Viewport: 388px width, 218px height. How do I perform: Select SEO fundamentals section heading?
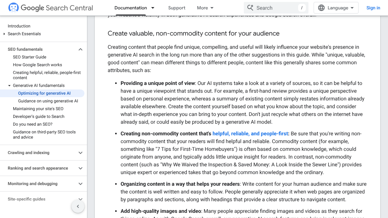click(25, 49)
